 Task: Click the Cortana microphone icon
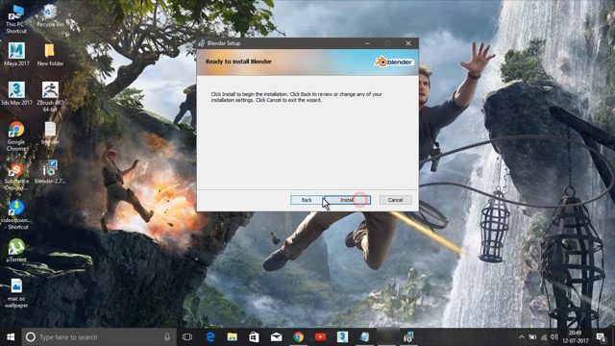(x=167, y=337)
